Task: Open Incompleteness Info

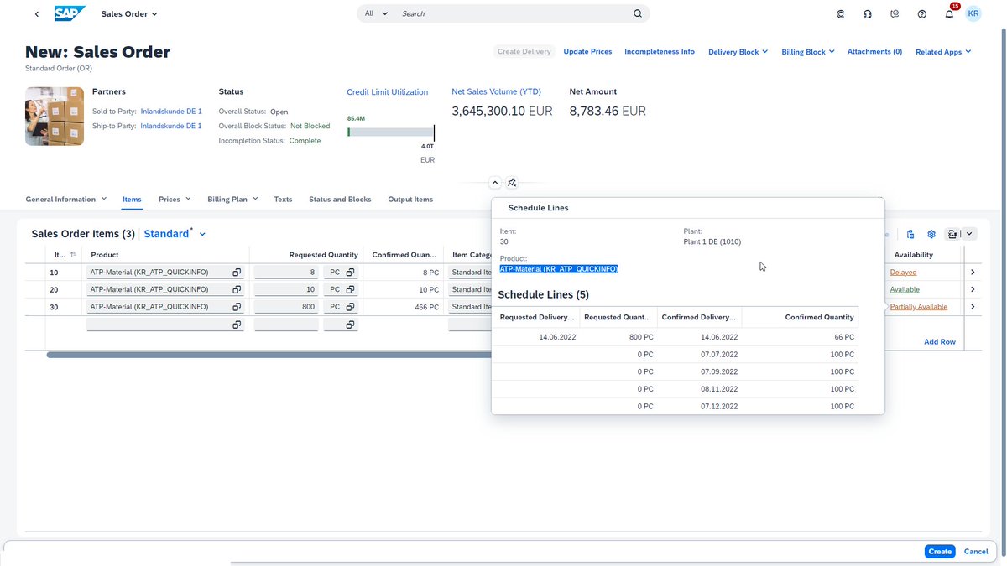Action: coord(660,52)
